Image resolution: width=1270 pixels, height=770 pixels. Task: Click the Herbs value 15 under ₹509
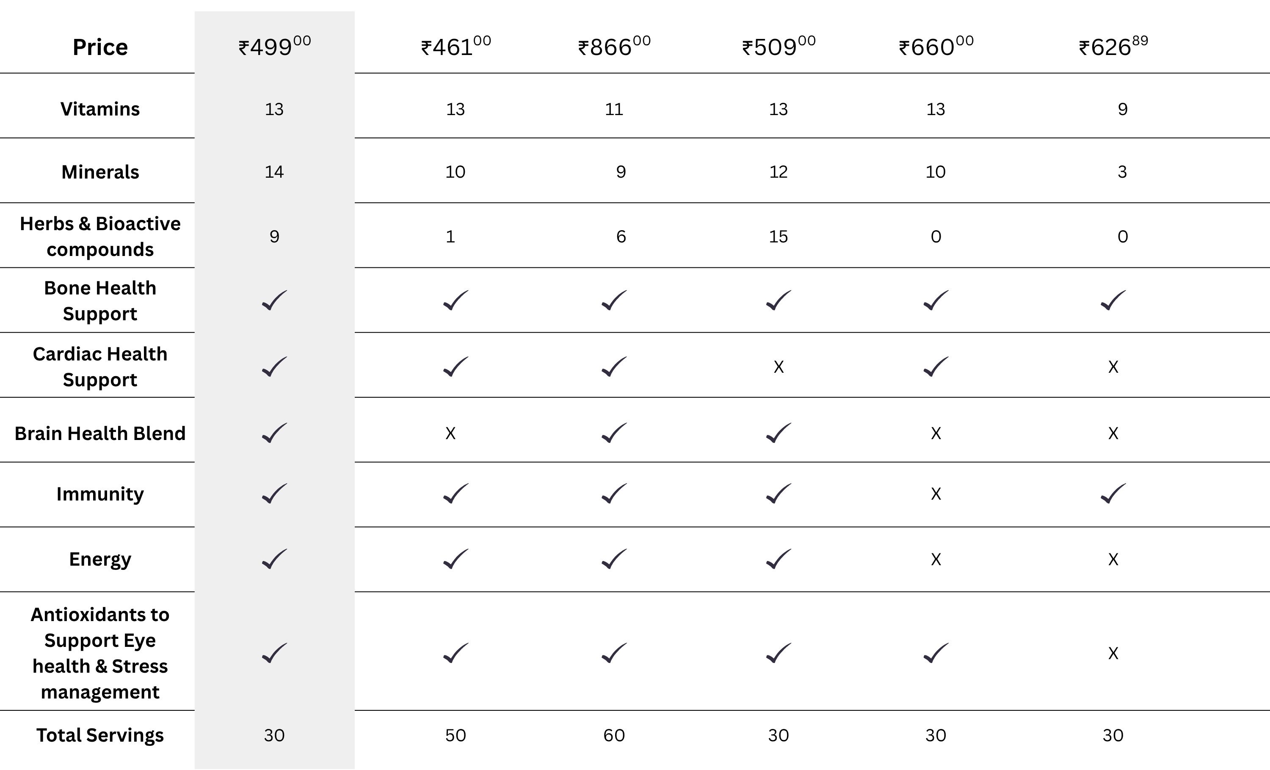[778, 236]
